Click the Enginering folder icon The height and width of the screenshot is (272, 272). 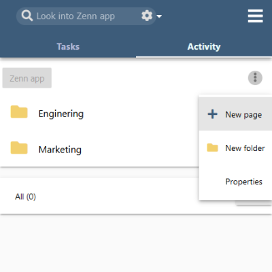click(19, 112)
